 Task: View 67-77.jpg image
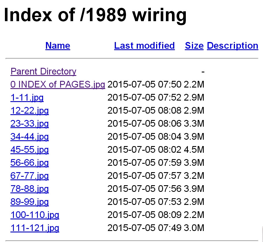pyautogui.click(x=29, y=176)
